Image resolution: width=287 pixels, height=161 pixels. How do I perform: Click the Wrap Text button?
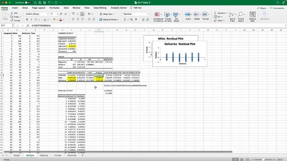pos(107,14)
